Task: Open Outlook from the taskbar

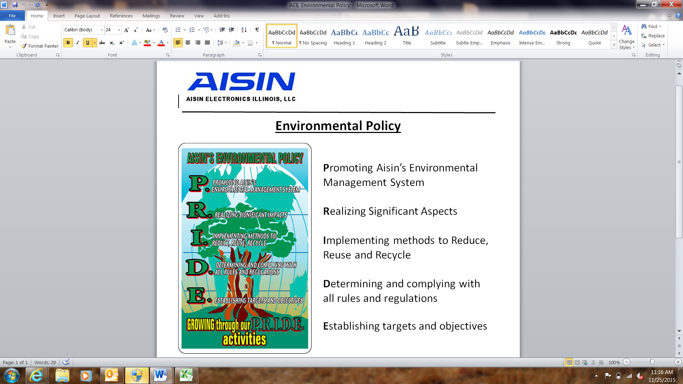Action: point(112,375)
